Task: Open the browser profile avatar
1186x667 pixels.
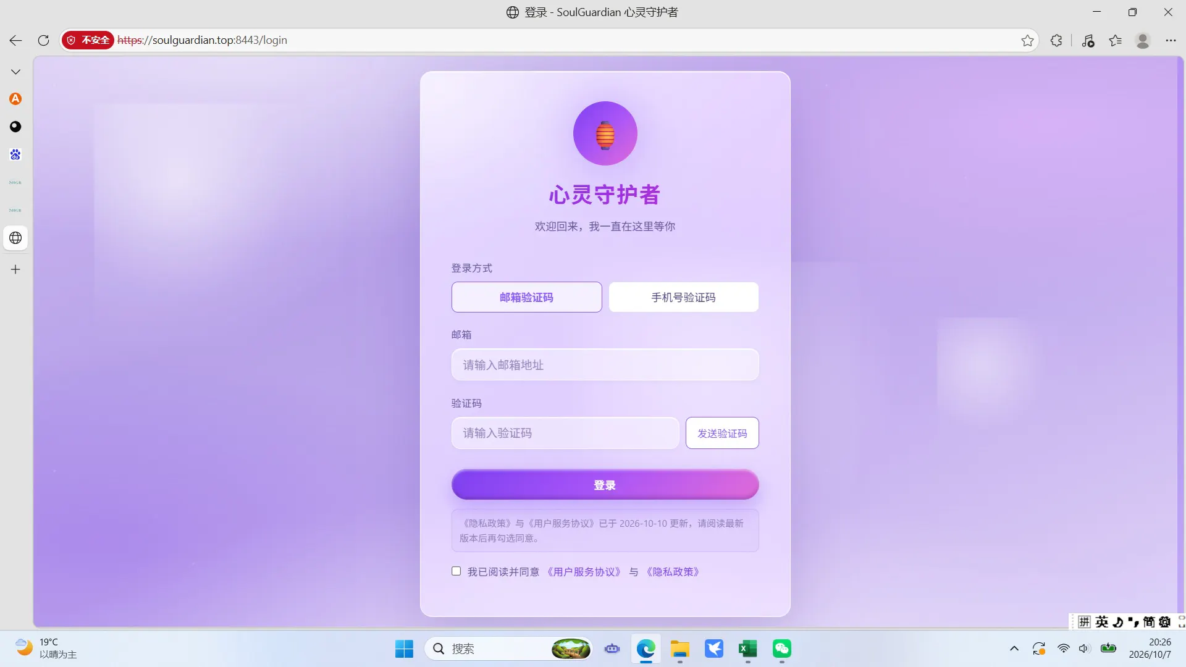Action: coord(1143,40)
